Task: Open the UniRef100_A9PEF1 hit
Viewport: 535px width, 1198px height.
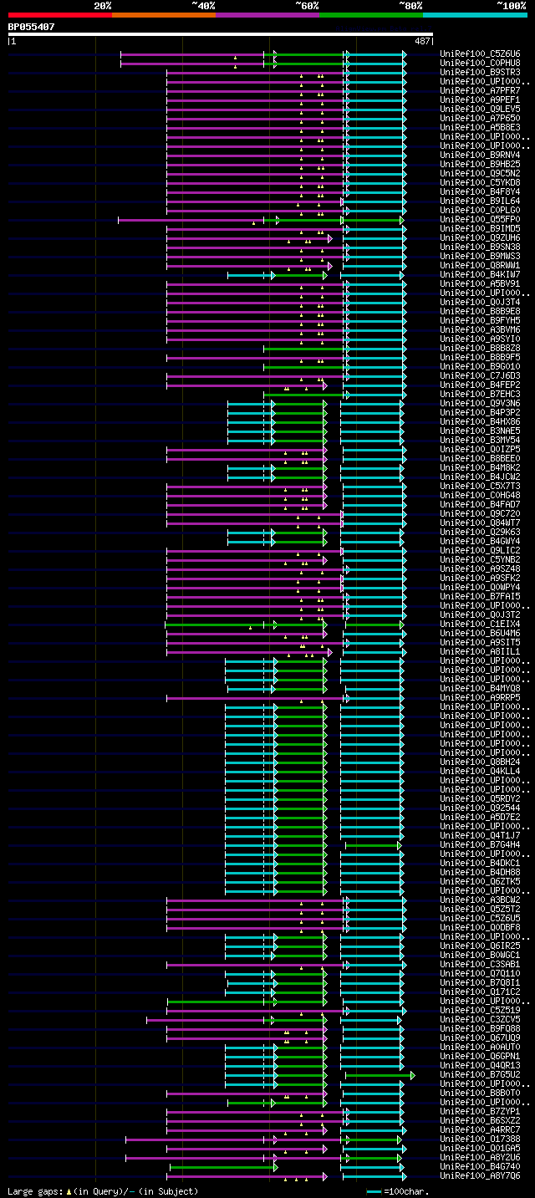Action: [480, 100]
